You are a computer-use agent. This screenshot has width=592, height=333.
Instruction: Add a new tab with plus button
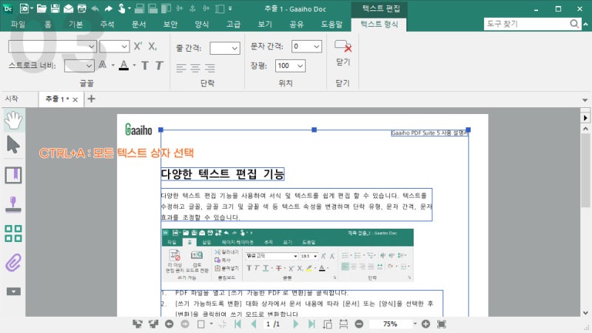point(91,99)
